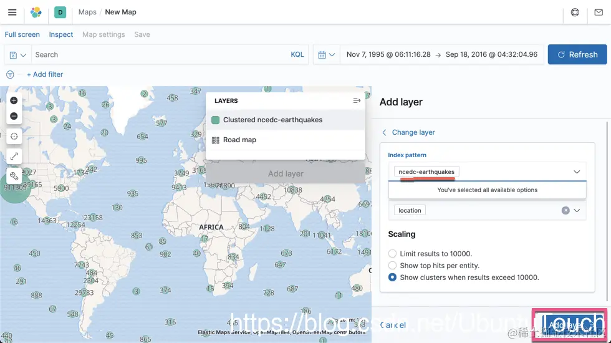Open the Inspect menu item
611x343 pixels.
coord(61,34)
